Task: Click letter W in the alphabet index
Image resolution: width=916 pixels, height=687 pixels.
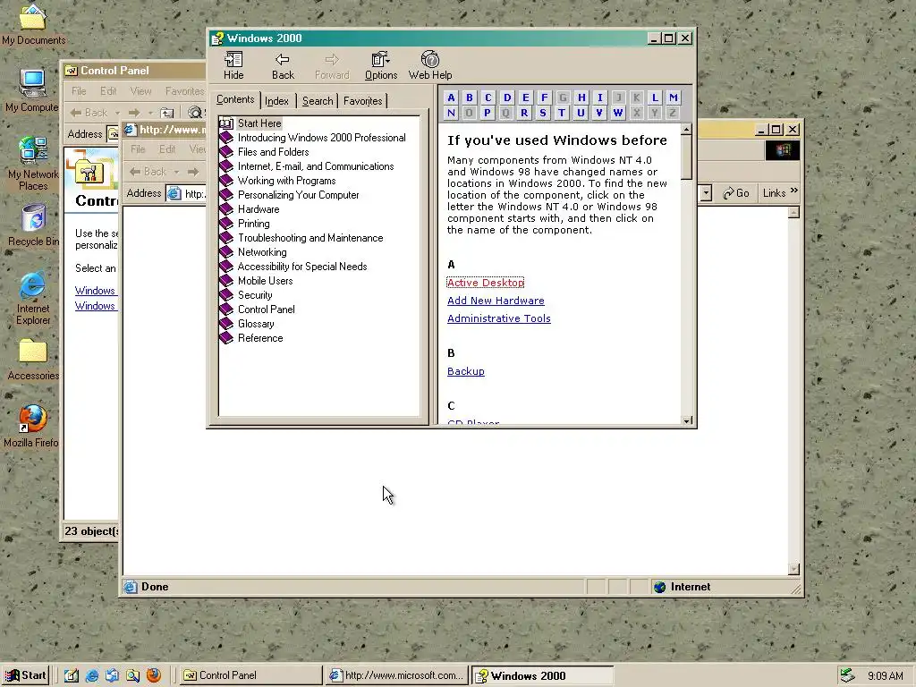Action: pos(617,113)
